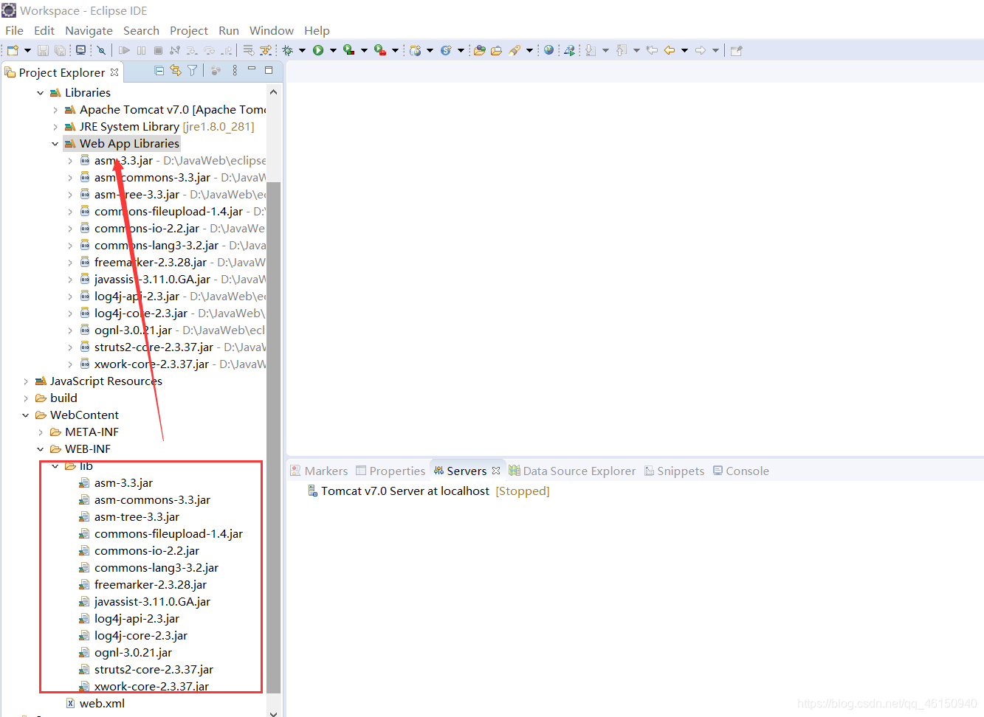Click the Disconnect debug icon
984x717 pixels.
175,50
